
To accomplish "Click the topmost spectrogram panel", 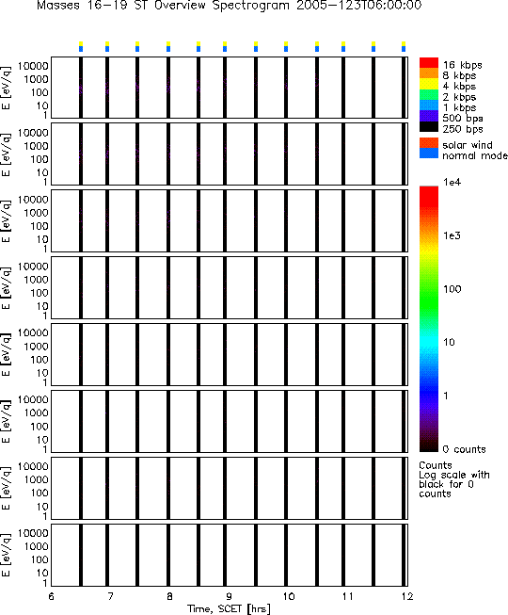I will 230,88.
